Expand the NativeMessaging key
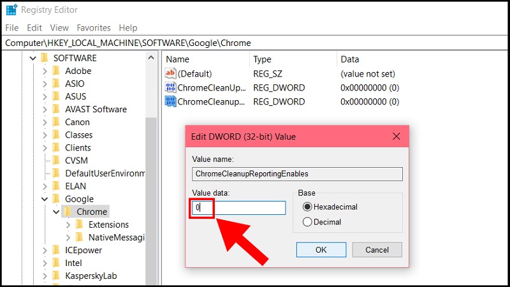This screenshot has height=287, width=510. click(68, 237)
